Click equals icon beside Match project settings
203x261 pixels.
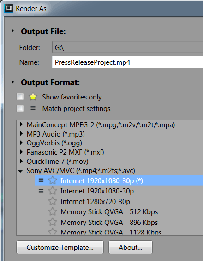pyautogui.click(x=33, y=109)
